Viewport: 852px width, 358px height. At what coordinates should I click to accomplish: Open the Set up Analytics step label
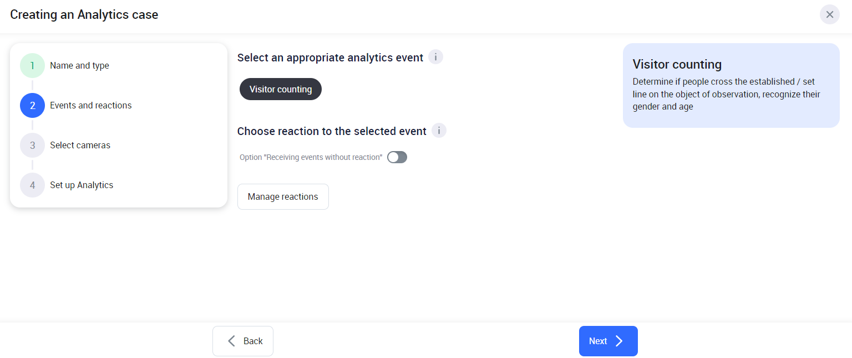point(82,185)
